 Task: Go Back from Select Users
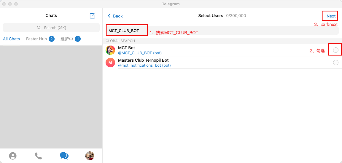(x=115, y=16)
